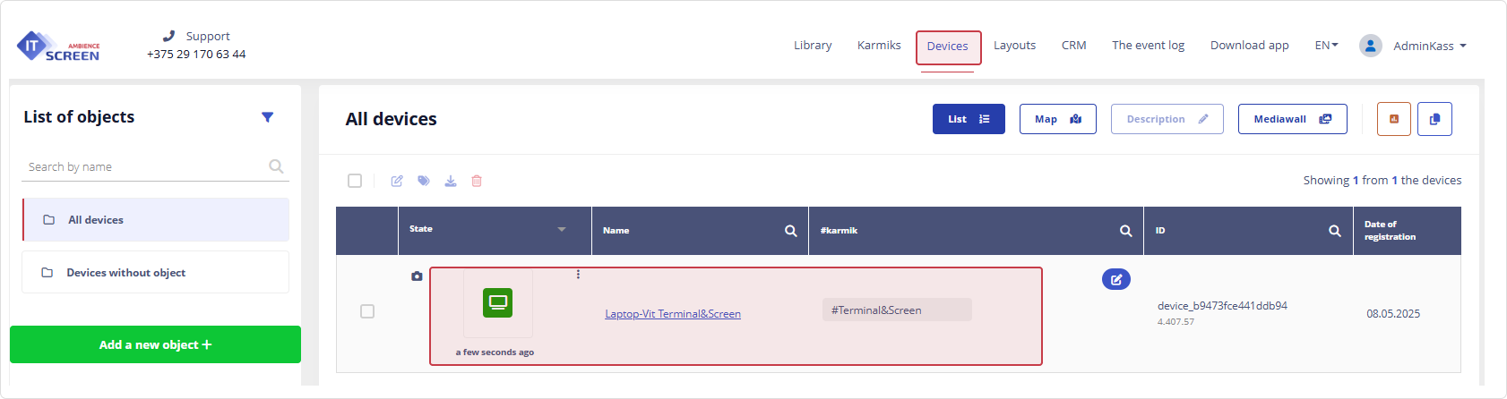Go to the Library menu item
Viewport: 1507px width, 399px height.
(813, 46)
